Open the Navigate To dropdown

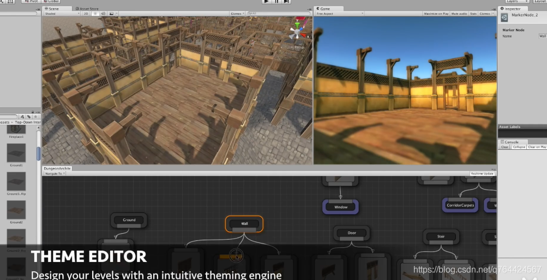55,173
